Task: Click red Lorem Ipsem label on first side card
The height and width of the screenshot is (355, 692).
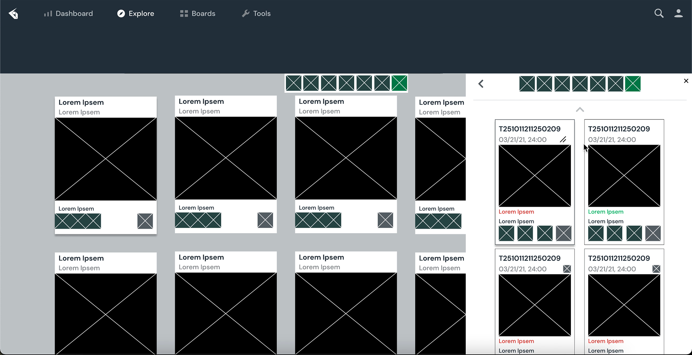Action: click(x=516, y=212)
